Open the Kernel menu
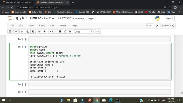 pos(63,25)
